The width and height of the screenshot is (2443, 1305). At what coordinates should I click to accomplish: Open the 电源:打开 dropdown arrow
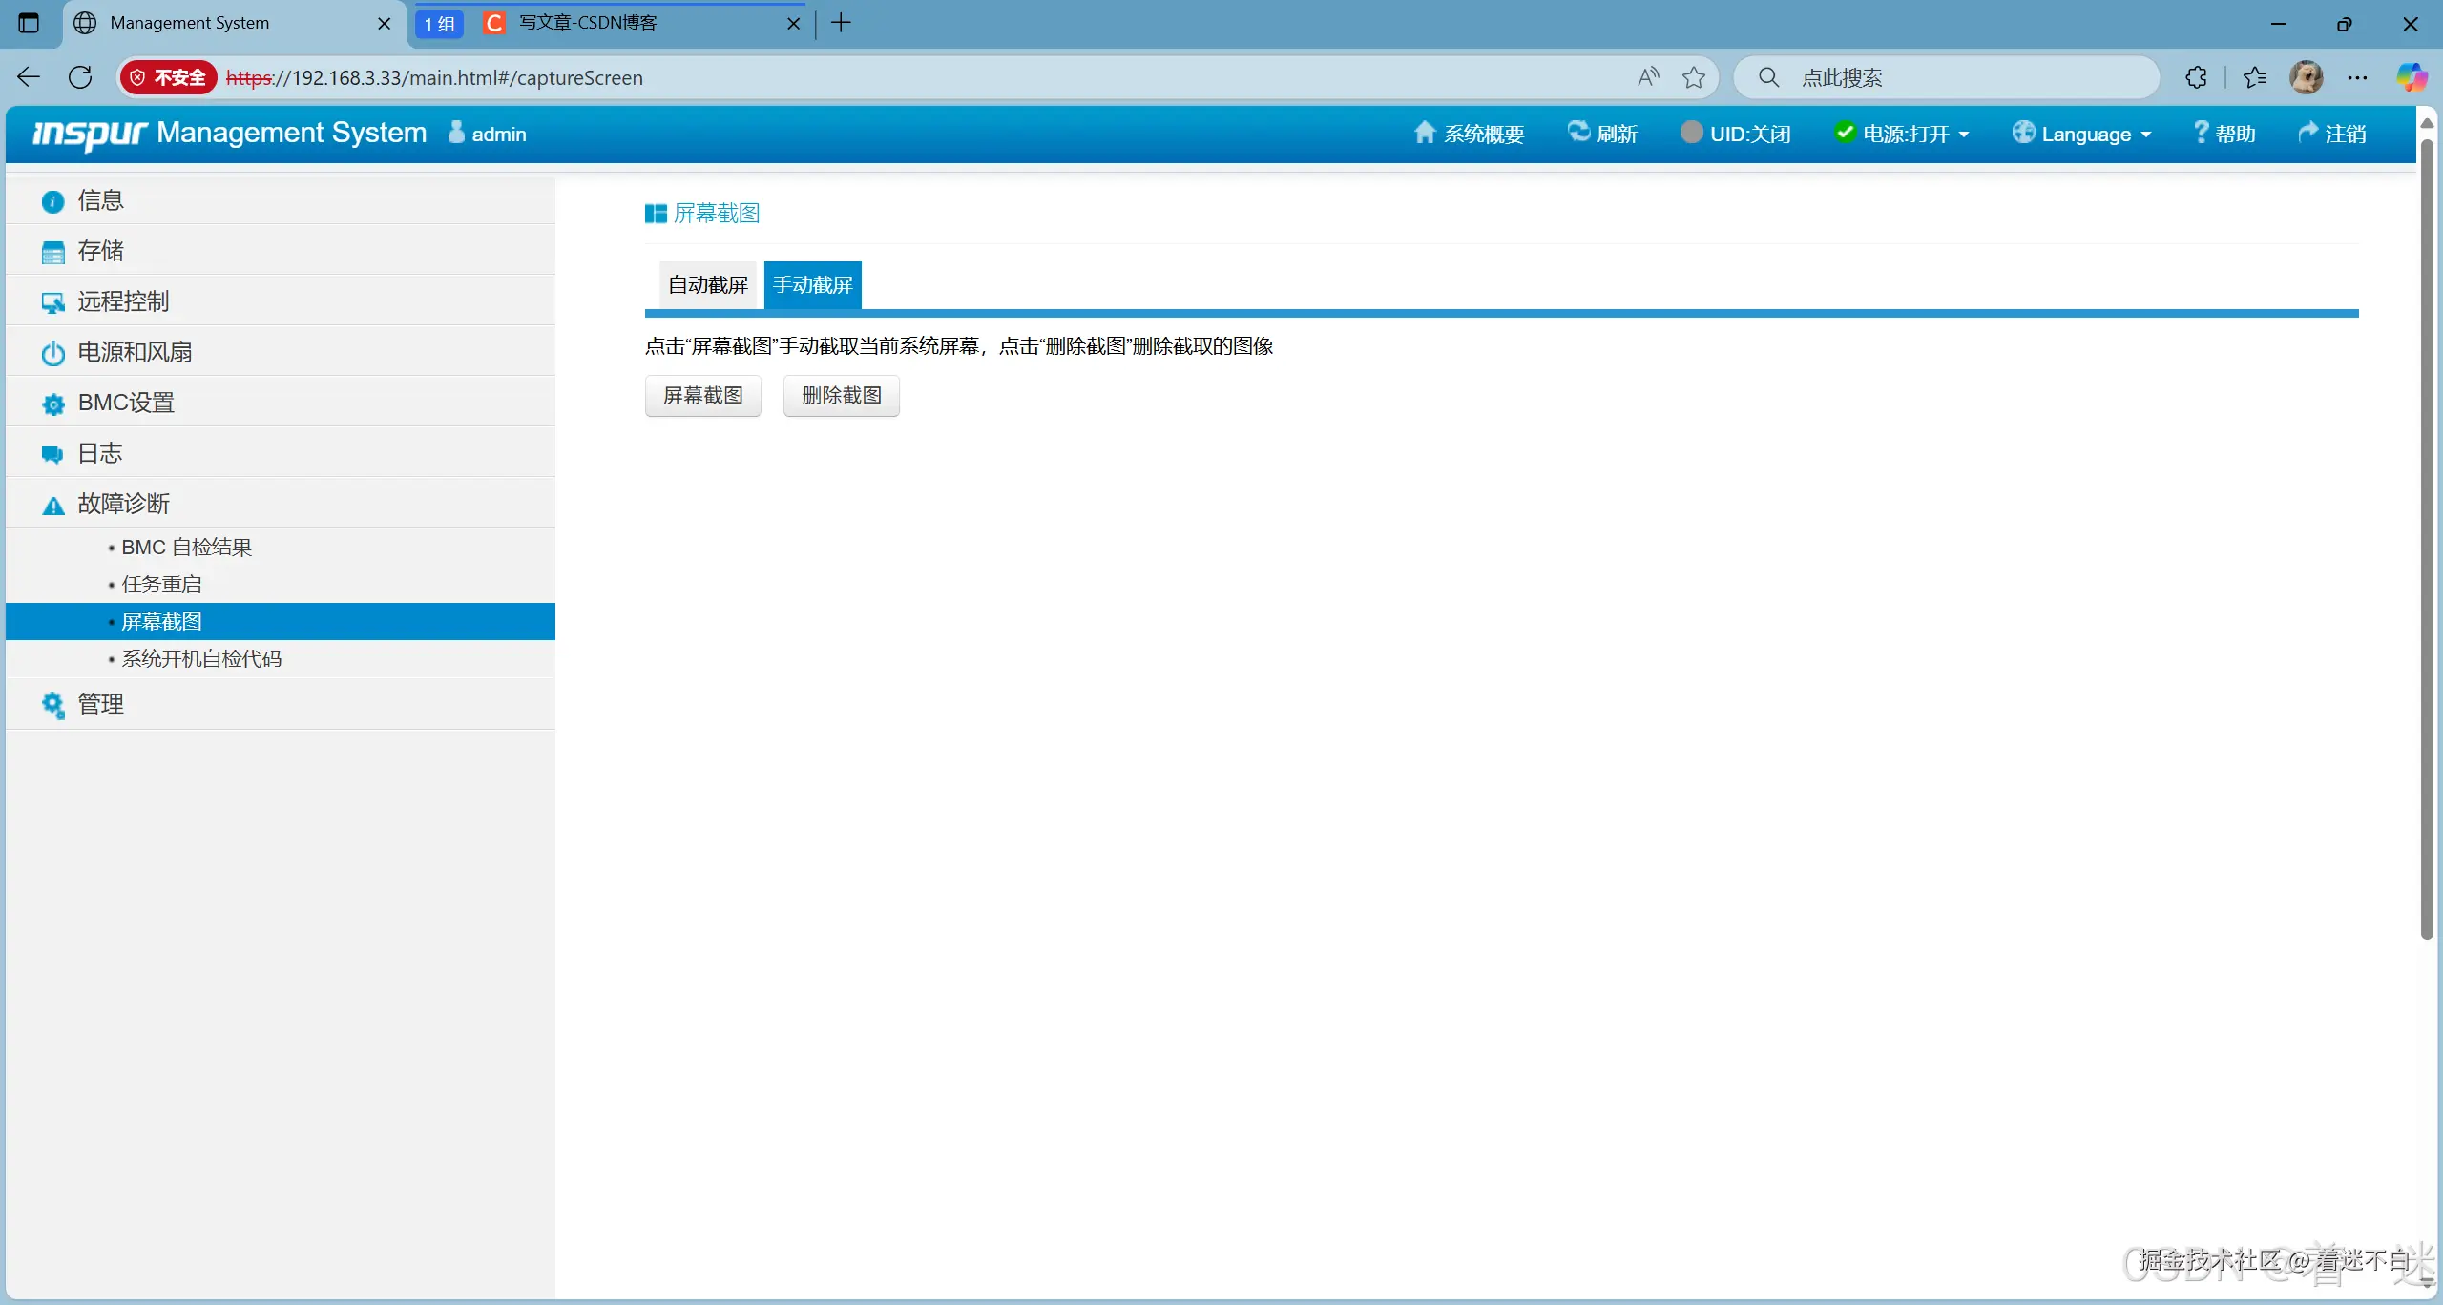tap(1963, 135)
